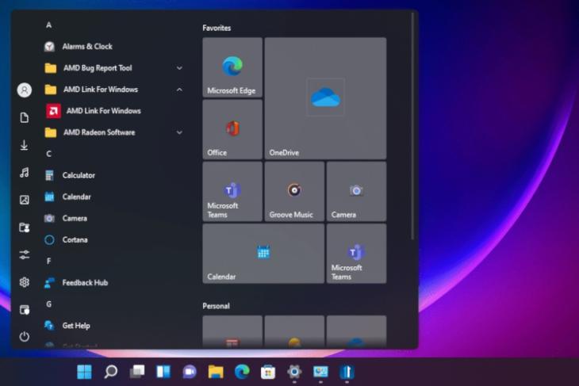This screenshot has height=386, width=579.
Task: Click the Start menu vertical scrollbar
Action: pyautogui.click(x=412, y=127)
